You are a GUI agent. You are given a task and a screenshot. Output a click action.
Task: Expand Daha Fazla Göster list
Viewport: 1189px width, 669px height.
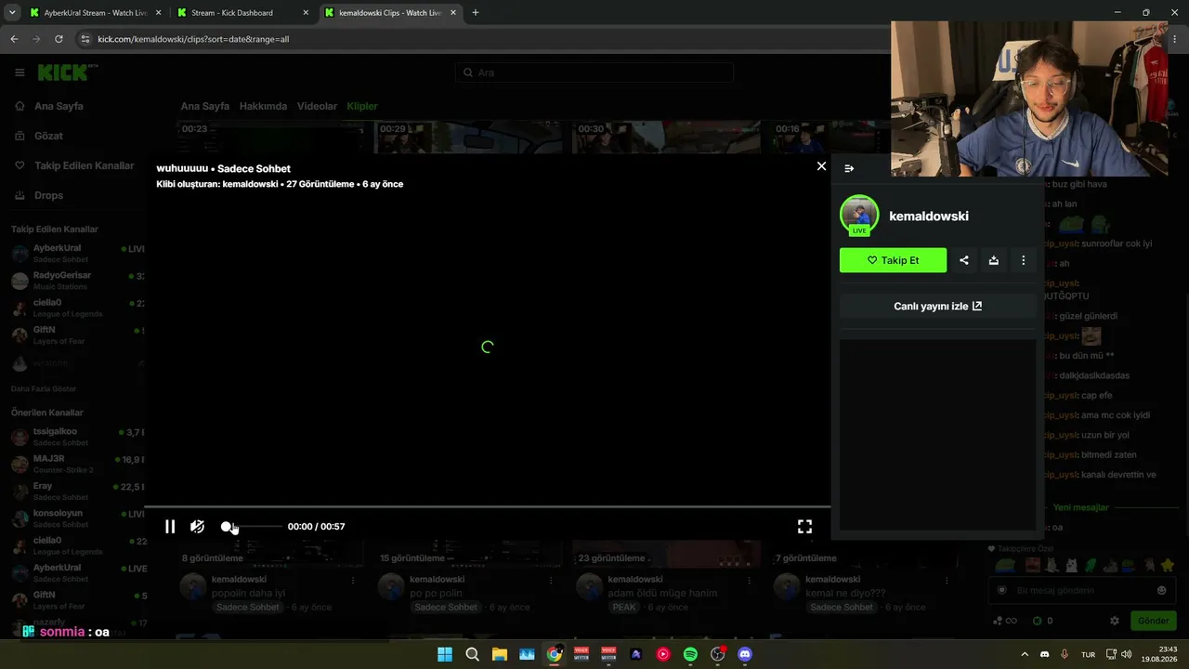coord(44,388)
